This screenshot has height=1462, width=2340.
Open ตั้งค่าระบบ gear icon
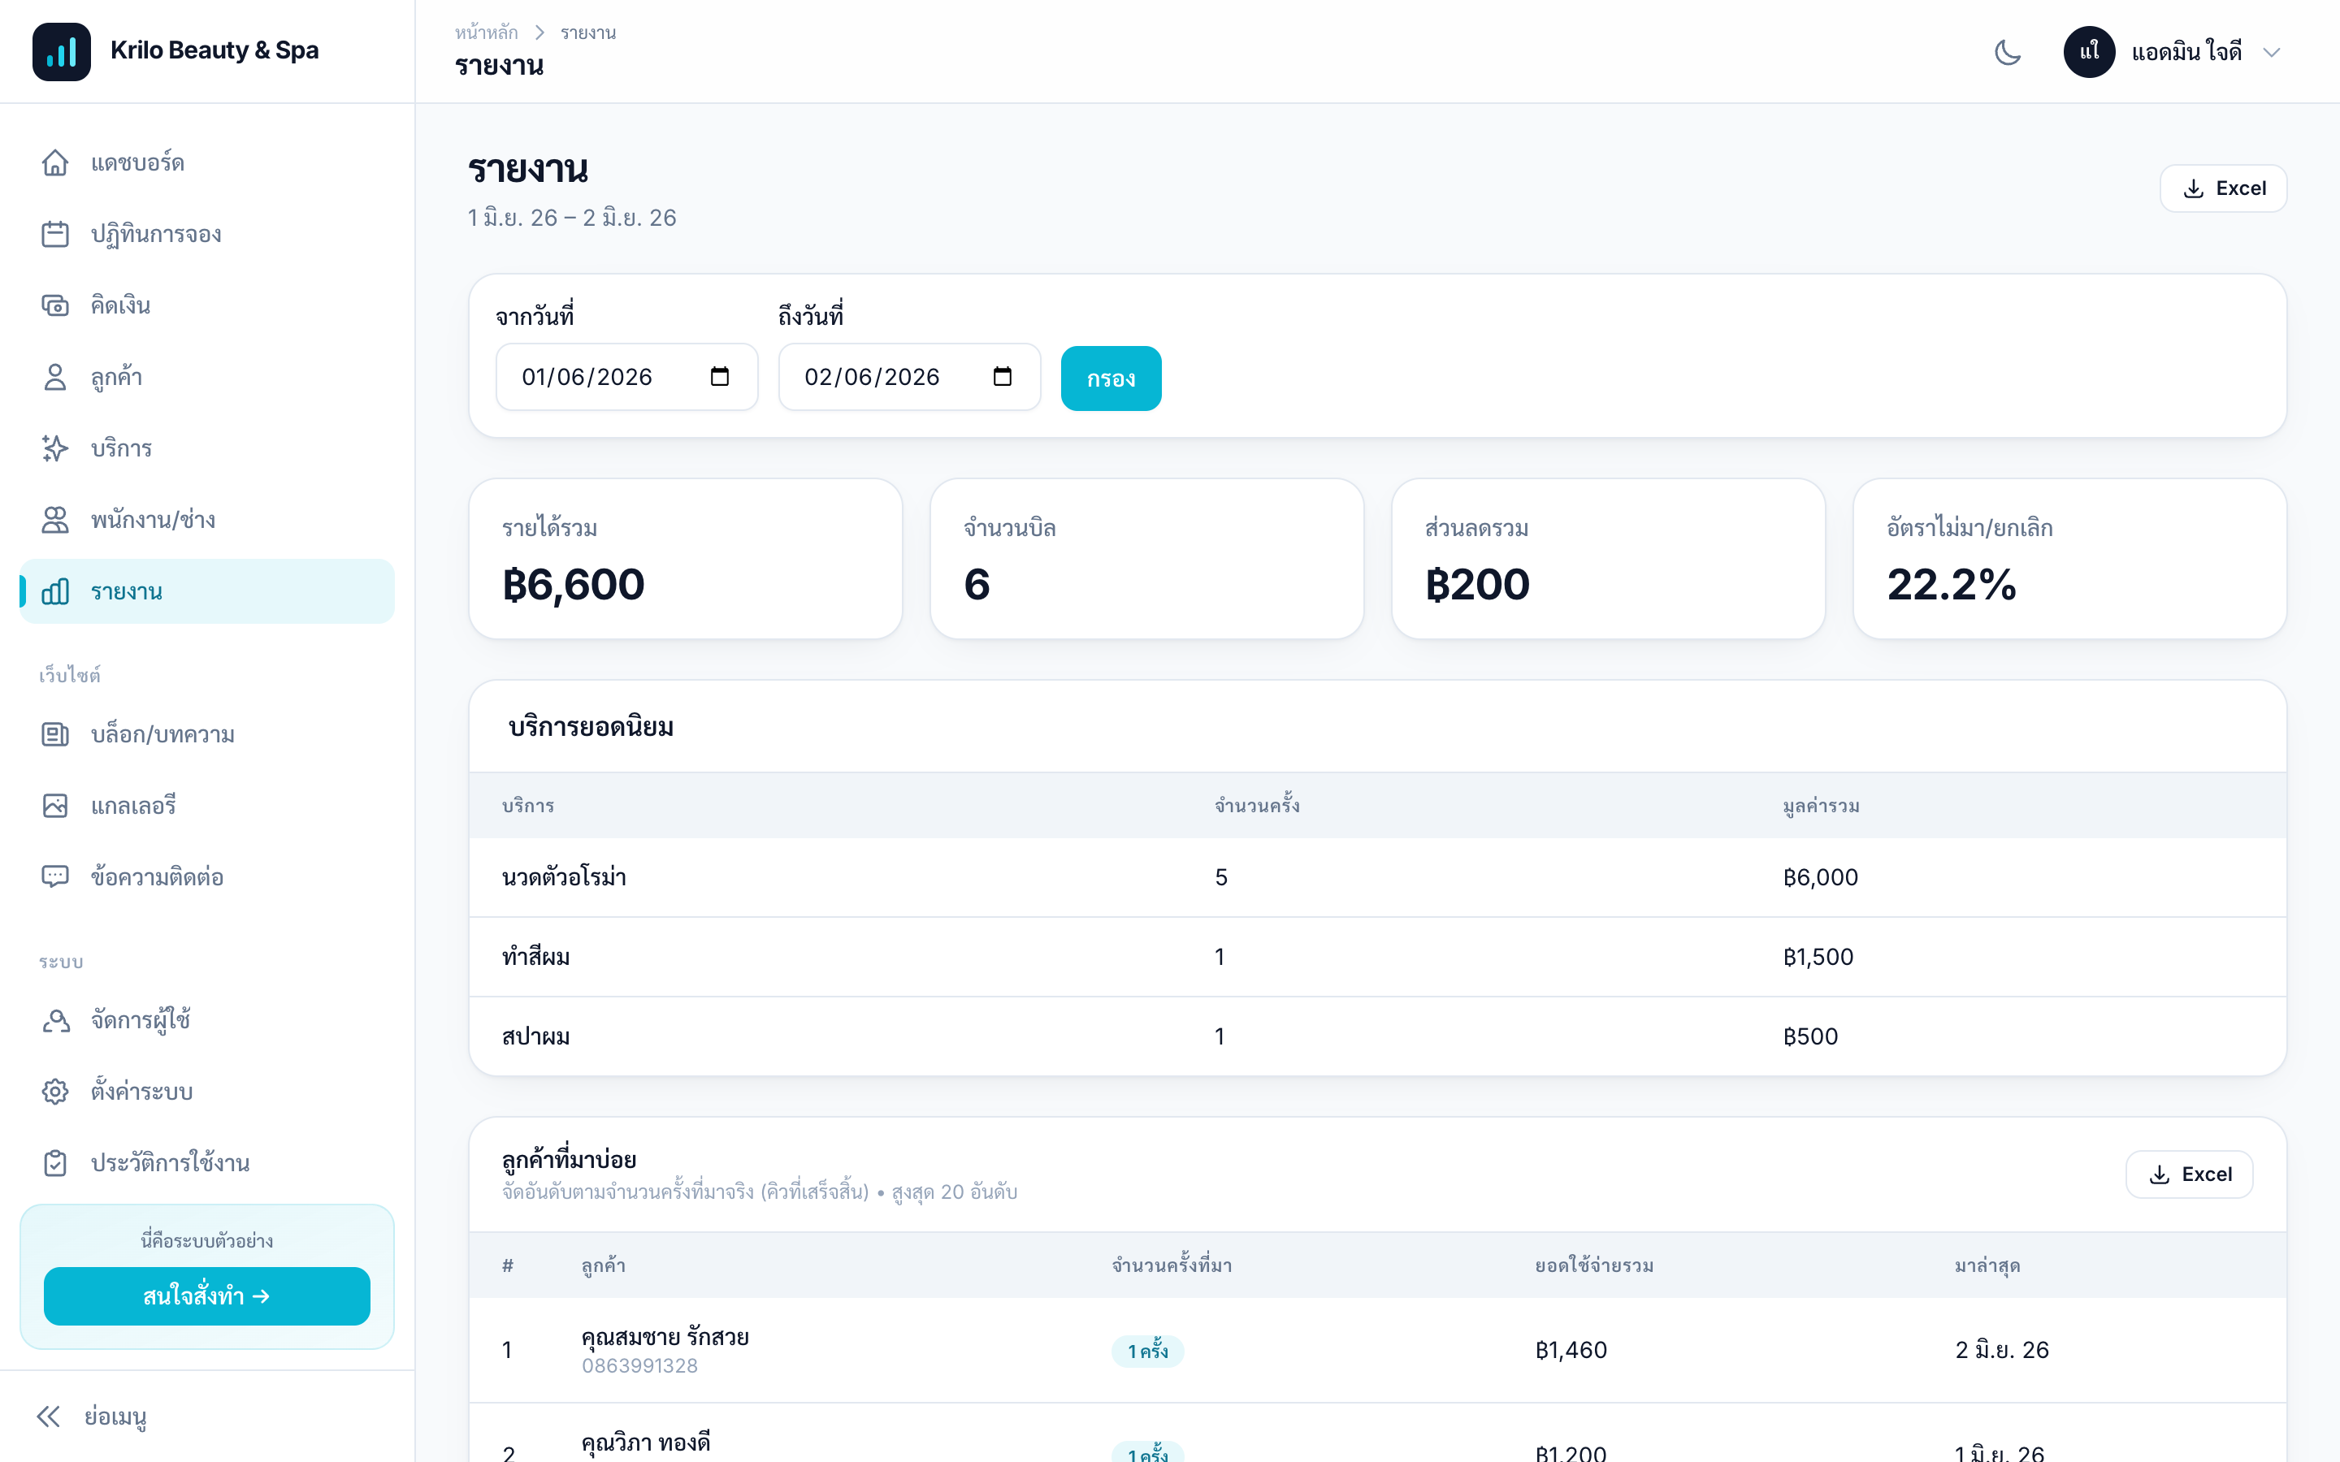click(x=55, y=1092)
